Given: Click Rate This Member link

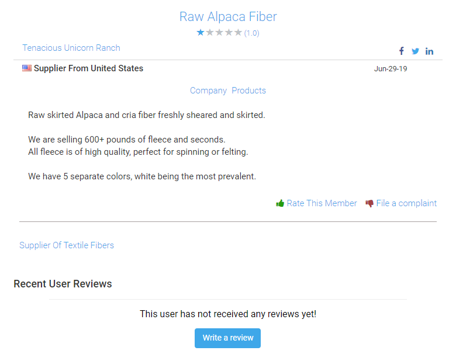Looking at the screenshot, I should [322, 203].
